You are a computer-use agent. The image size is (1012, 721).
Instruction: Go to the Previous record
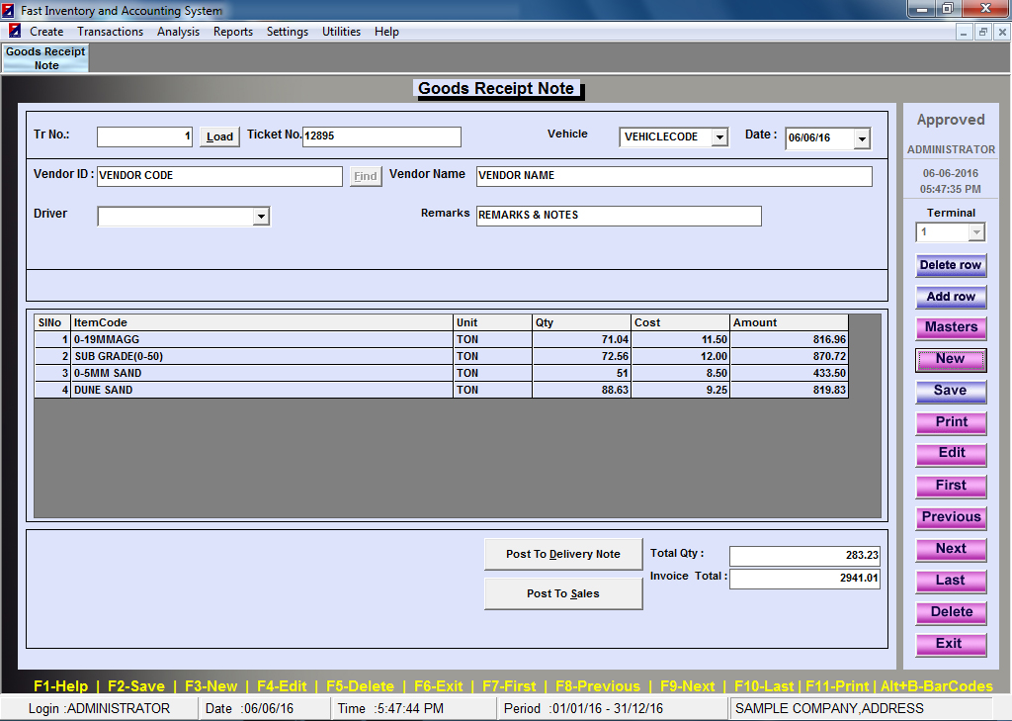[x=950, y=517]
